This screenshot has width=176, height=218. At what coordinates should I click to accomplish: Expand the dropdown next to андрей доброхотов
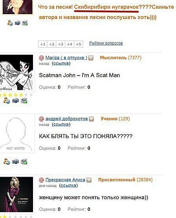click(91, 119)
